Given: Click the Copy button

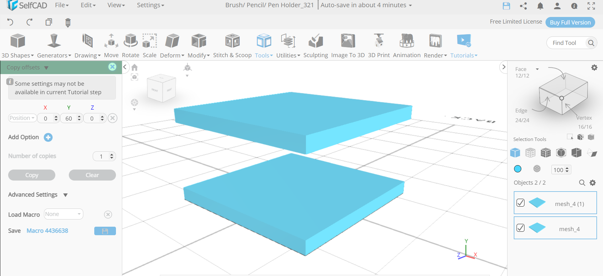Looking at the screenshot, I should pos(32,175).
